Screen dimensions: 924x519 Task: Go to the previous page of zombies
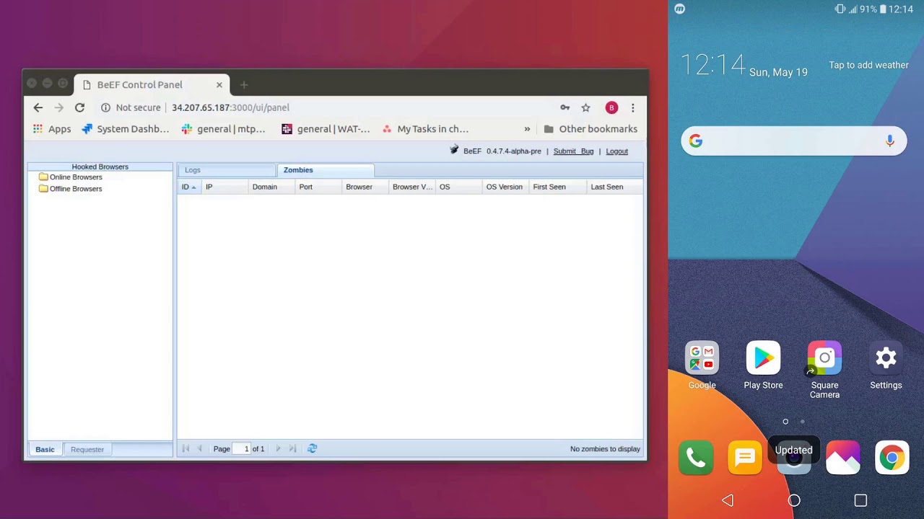click(200, 449)
